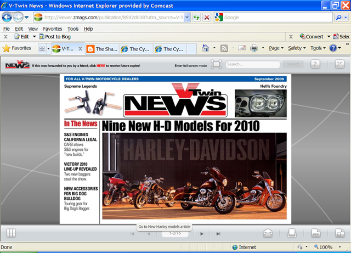Click the viewer Search input field
351x253 pixels.
coord(252,65)
